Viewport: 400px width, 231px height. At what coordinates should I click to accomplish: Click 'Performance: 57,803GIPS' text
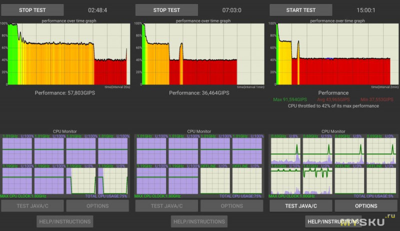point(65,93)
